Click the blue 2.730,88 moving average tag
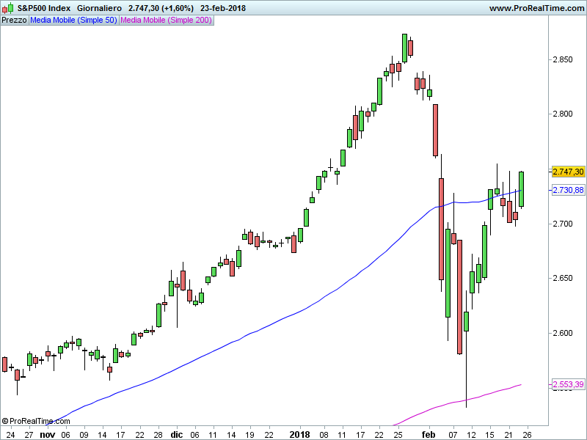 pos(568,190)
